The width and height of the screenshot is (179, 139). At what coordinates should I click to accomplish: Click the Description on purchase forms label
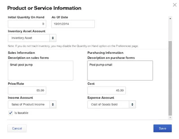pyautogui.click(x=111, y=58)
